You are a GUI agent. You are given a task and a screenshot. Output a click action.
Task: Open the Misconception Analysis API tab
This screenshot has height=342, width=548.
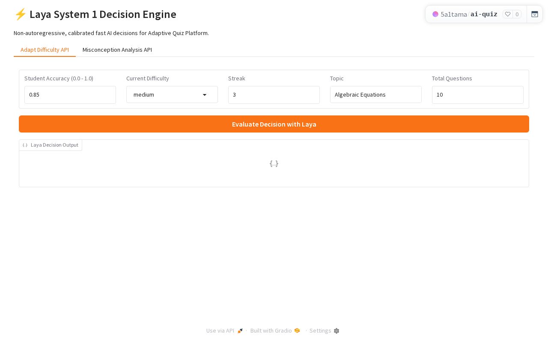[117, 50]
